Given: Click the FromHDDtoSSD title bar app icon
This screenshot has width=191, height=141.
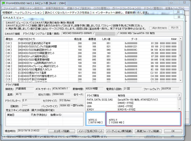Looking at the screenshot, I should pyautogui.click(x=4, y=3).
